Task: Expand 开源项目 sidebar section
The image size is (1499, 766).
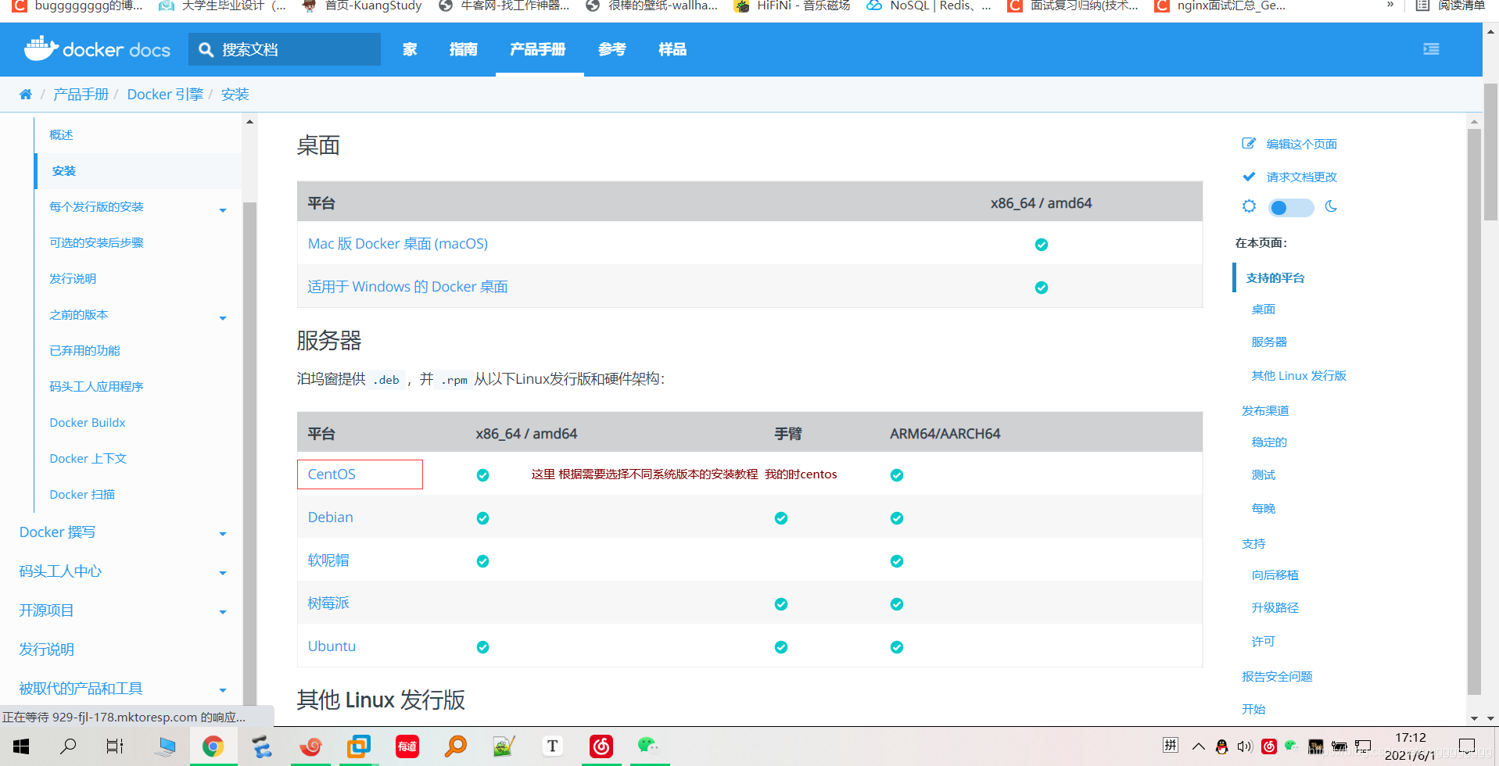Action: 223,612
